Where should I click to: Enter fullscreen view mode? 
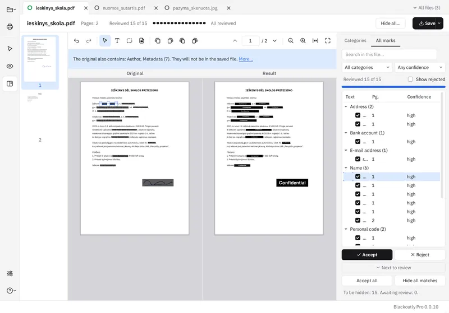point(328,41)
